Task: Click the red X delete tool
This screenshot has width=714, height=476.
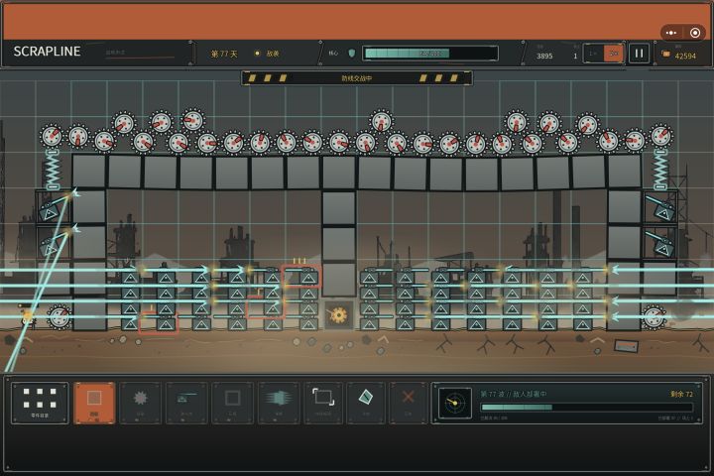Action: click(408, 403)
